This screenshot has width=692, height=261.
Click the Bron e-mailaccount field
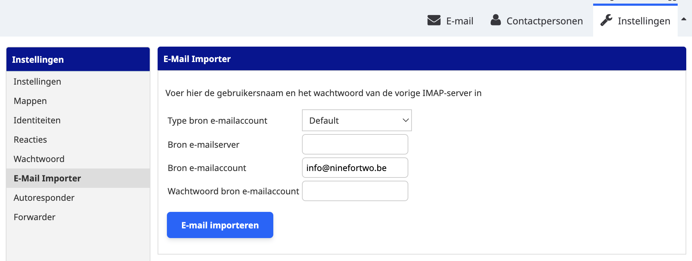[355, 168]
